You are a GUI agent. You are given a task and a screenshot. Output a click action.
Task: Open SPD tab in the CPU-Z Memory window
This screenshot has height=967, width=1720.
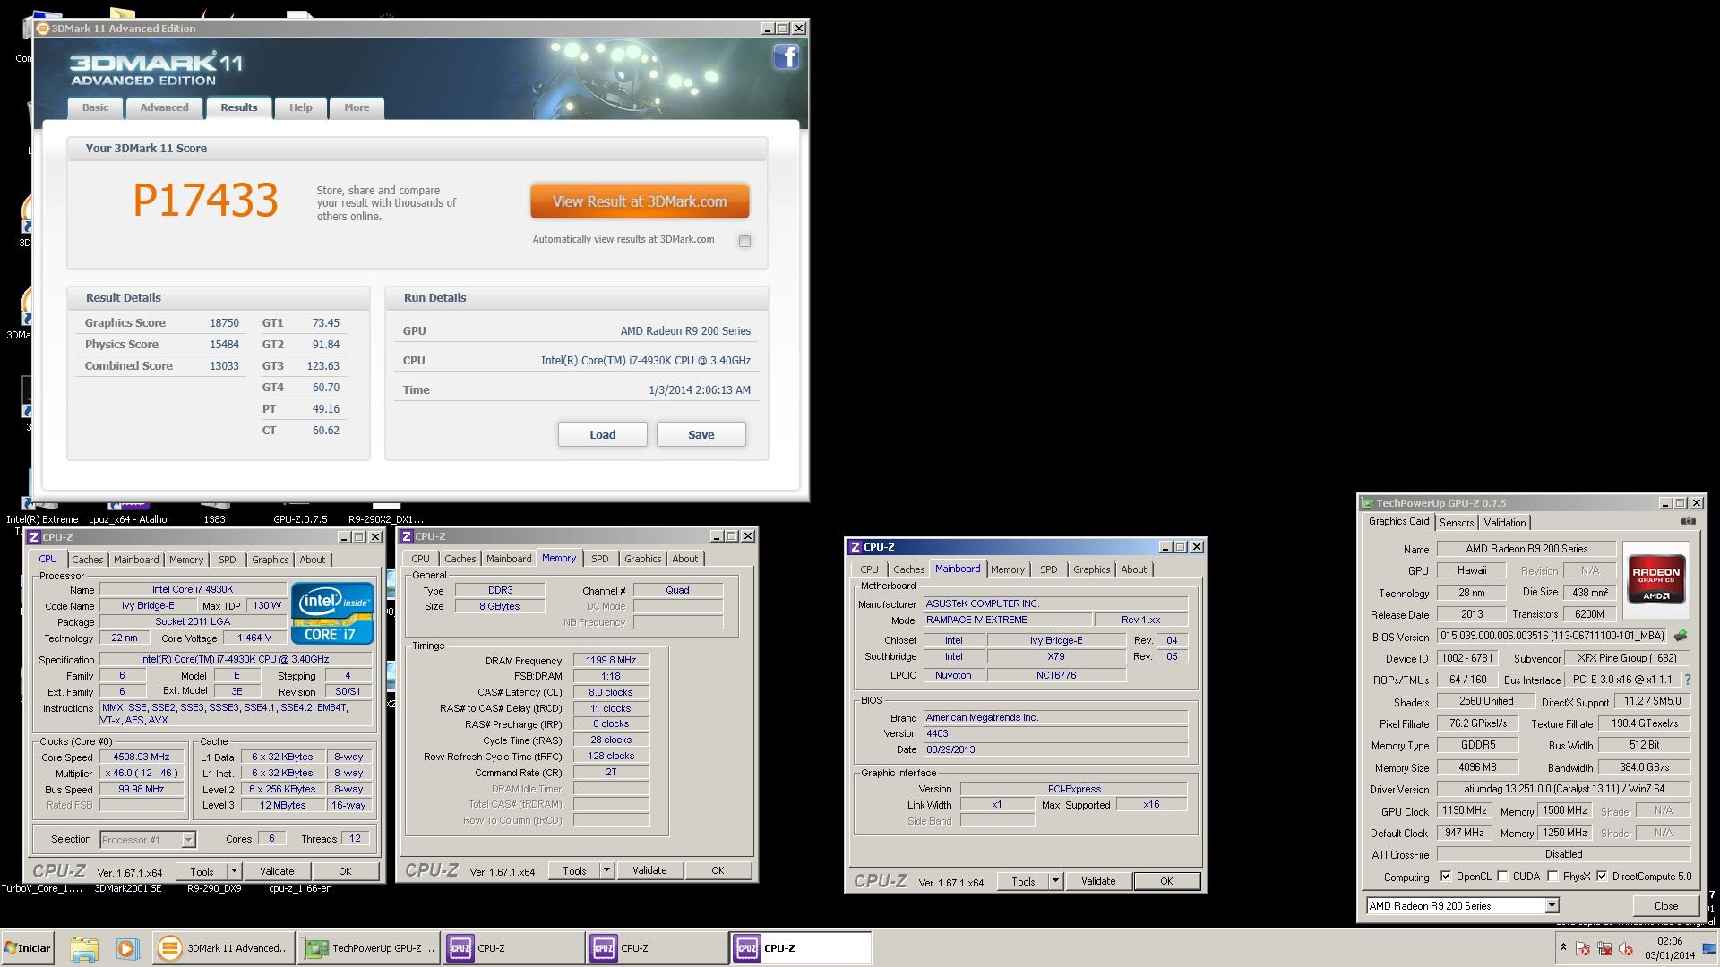(599, 559)
